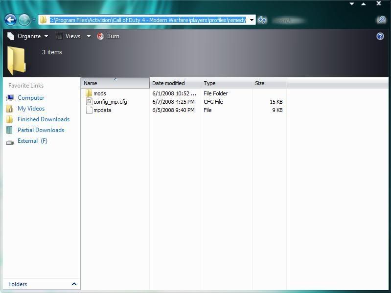Click the Finished Downloads folder icon
This screenshot has height=293, width=391.
(x=9, y=119)
